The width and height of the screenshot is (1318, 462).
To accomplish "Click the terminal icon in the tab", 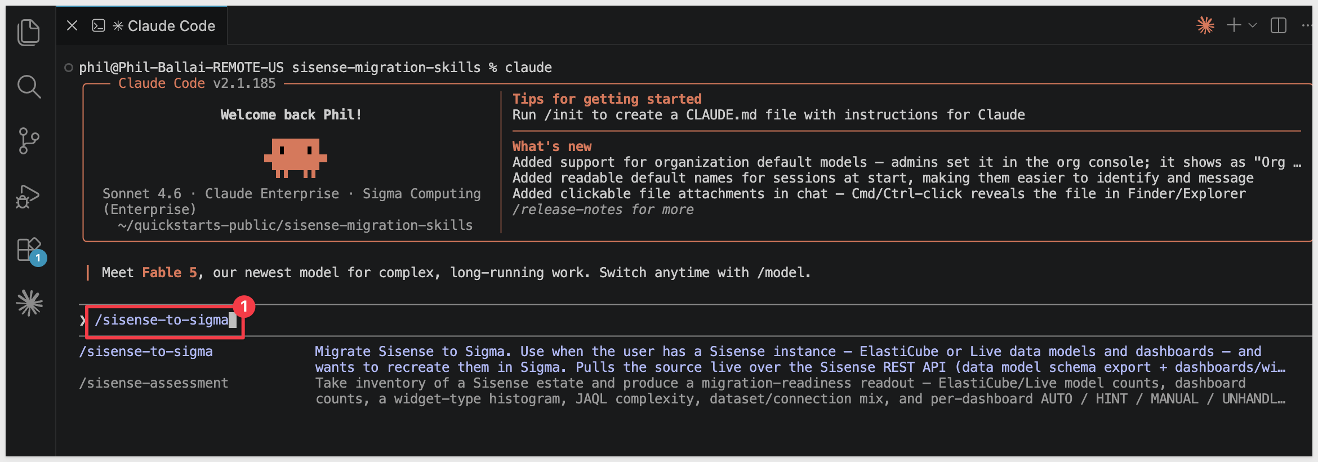I will point(99,26).
